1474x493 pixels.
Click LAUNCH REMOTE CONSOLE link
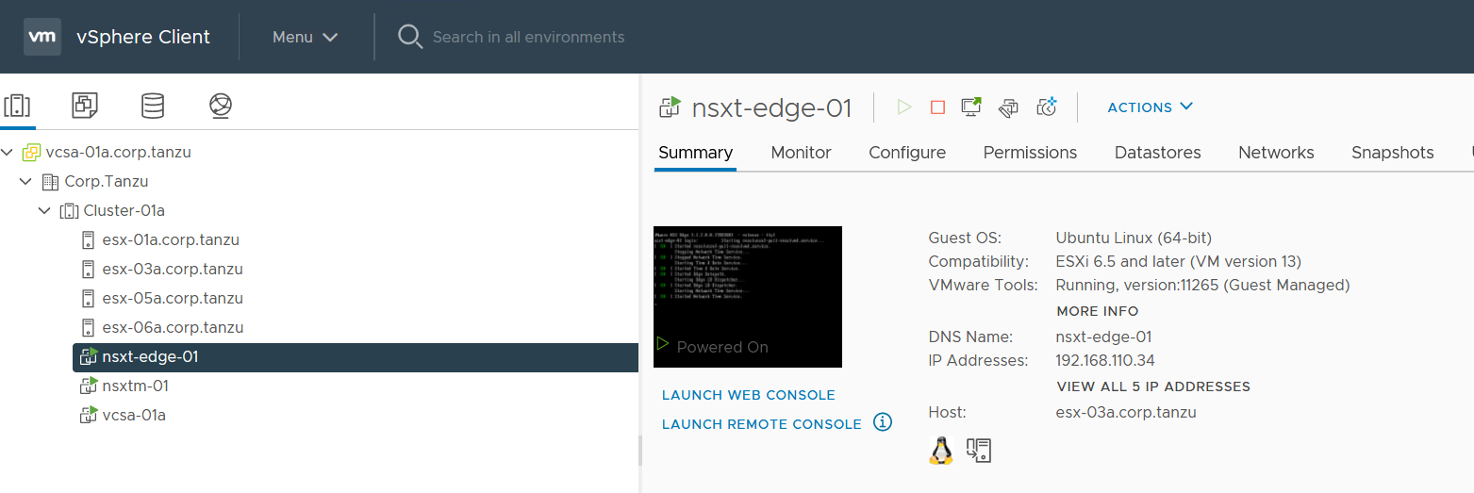762,424
